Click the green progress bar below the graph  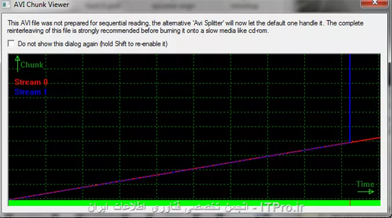[x=194, y=203]
